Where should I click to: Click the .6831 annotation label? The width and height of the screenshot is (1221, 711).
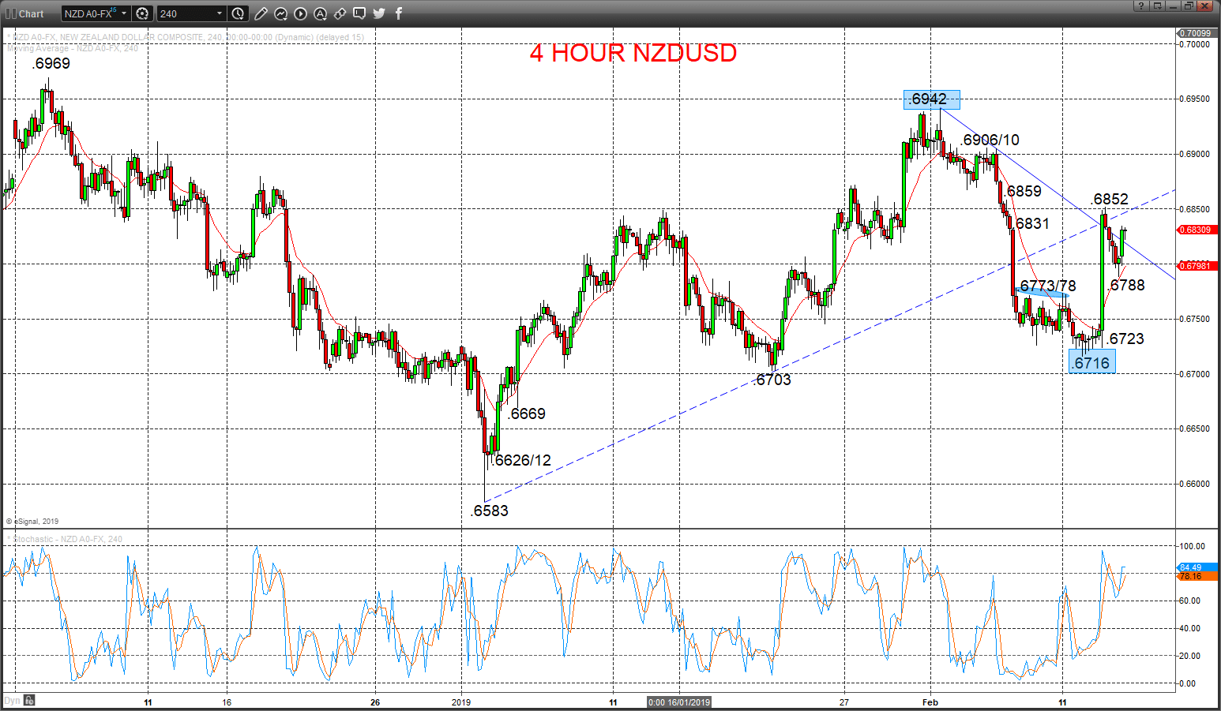pos(1032,223)
